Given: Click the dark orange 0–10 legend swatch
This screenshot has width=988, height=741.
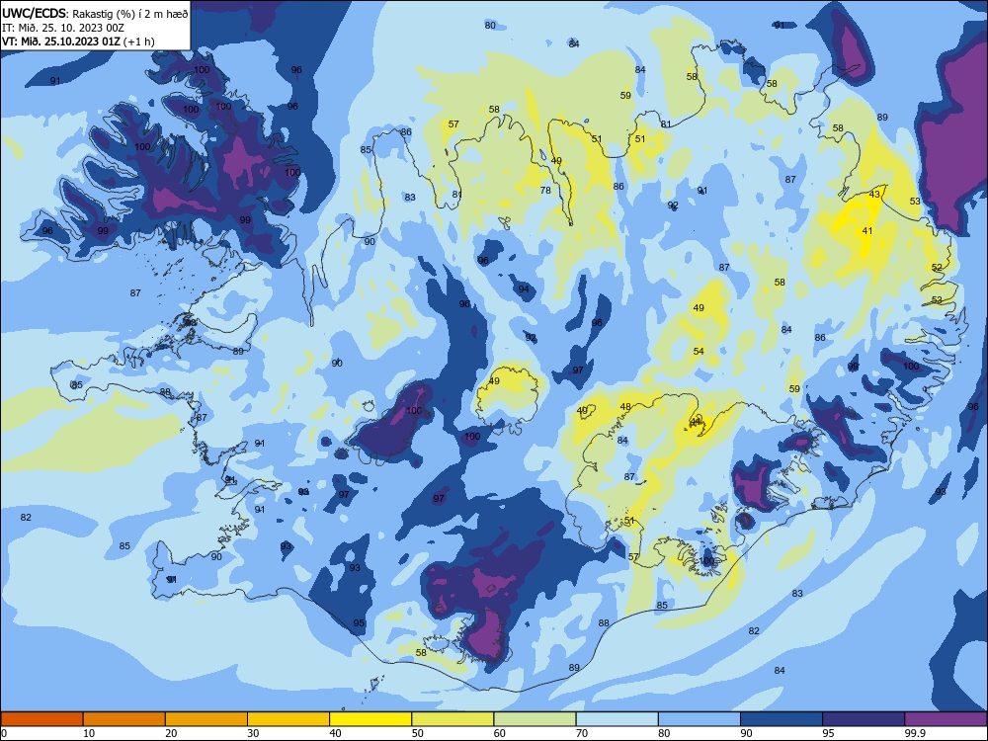Looking at the screenshot, I should tap(41, 719).
